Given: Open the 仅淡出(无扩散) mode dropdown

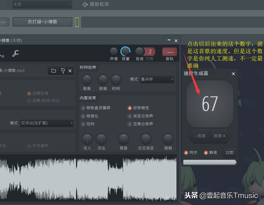Looking at the screenshot, I should pyautogui.click(x=47, y=123).
